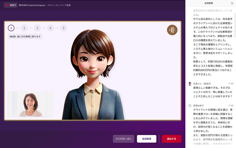Click the self-camera video thumbnail

click(x=30, y=104)
